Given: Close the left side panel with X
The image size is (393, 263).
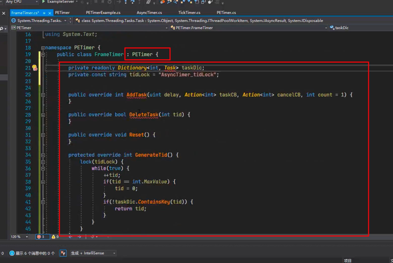Looking at the screenshot, I should click(4, 13).
